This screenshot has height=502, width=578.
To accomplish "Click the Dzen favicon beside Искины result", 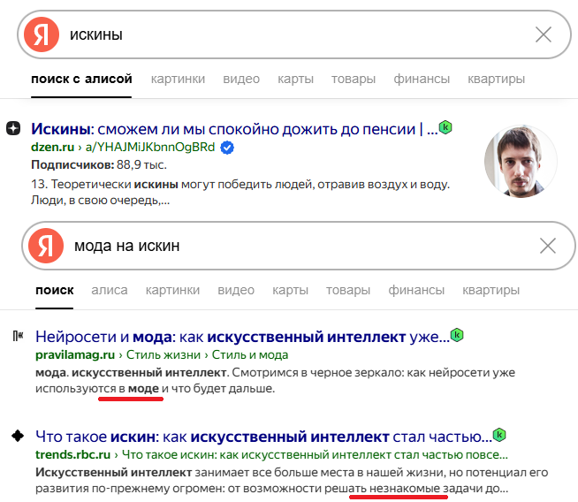I will point(13,128).
